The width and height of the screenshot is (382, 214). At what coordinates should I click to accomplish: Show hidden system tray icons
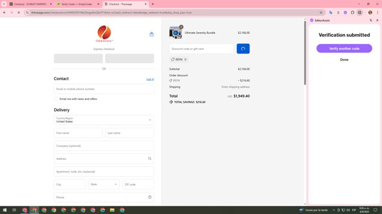tap(334, 210)
